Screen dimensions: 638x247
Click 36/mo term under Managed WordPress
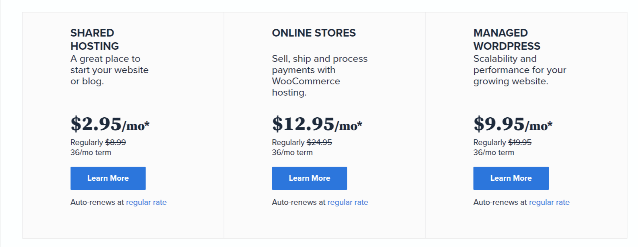[494, 153]
